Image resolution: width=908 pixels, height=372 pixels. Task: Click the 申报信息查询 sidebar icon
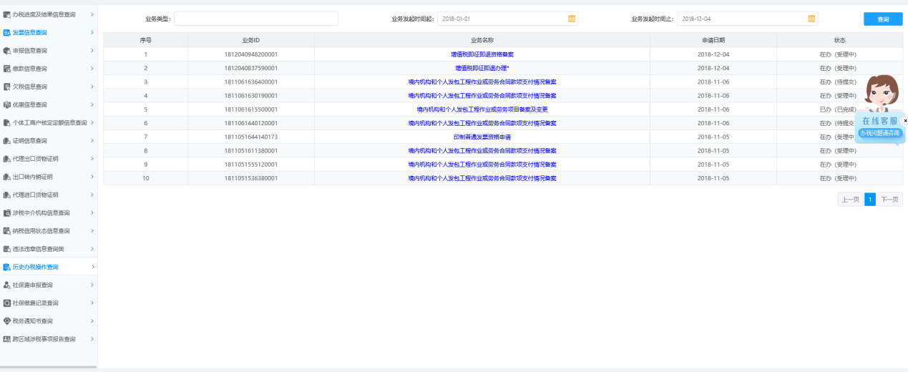[7, 51]
